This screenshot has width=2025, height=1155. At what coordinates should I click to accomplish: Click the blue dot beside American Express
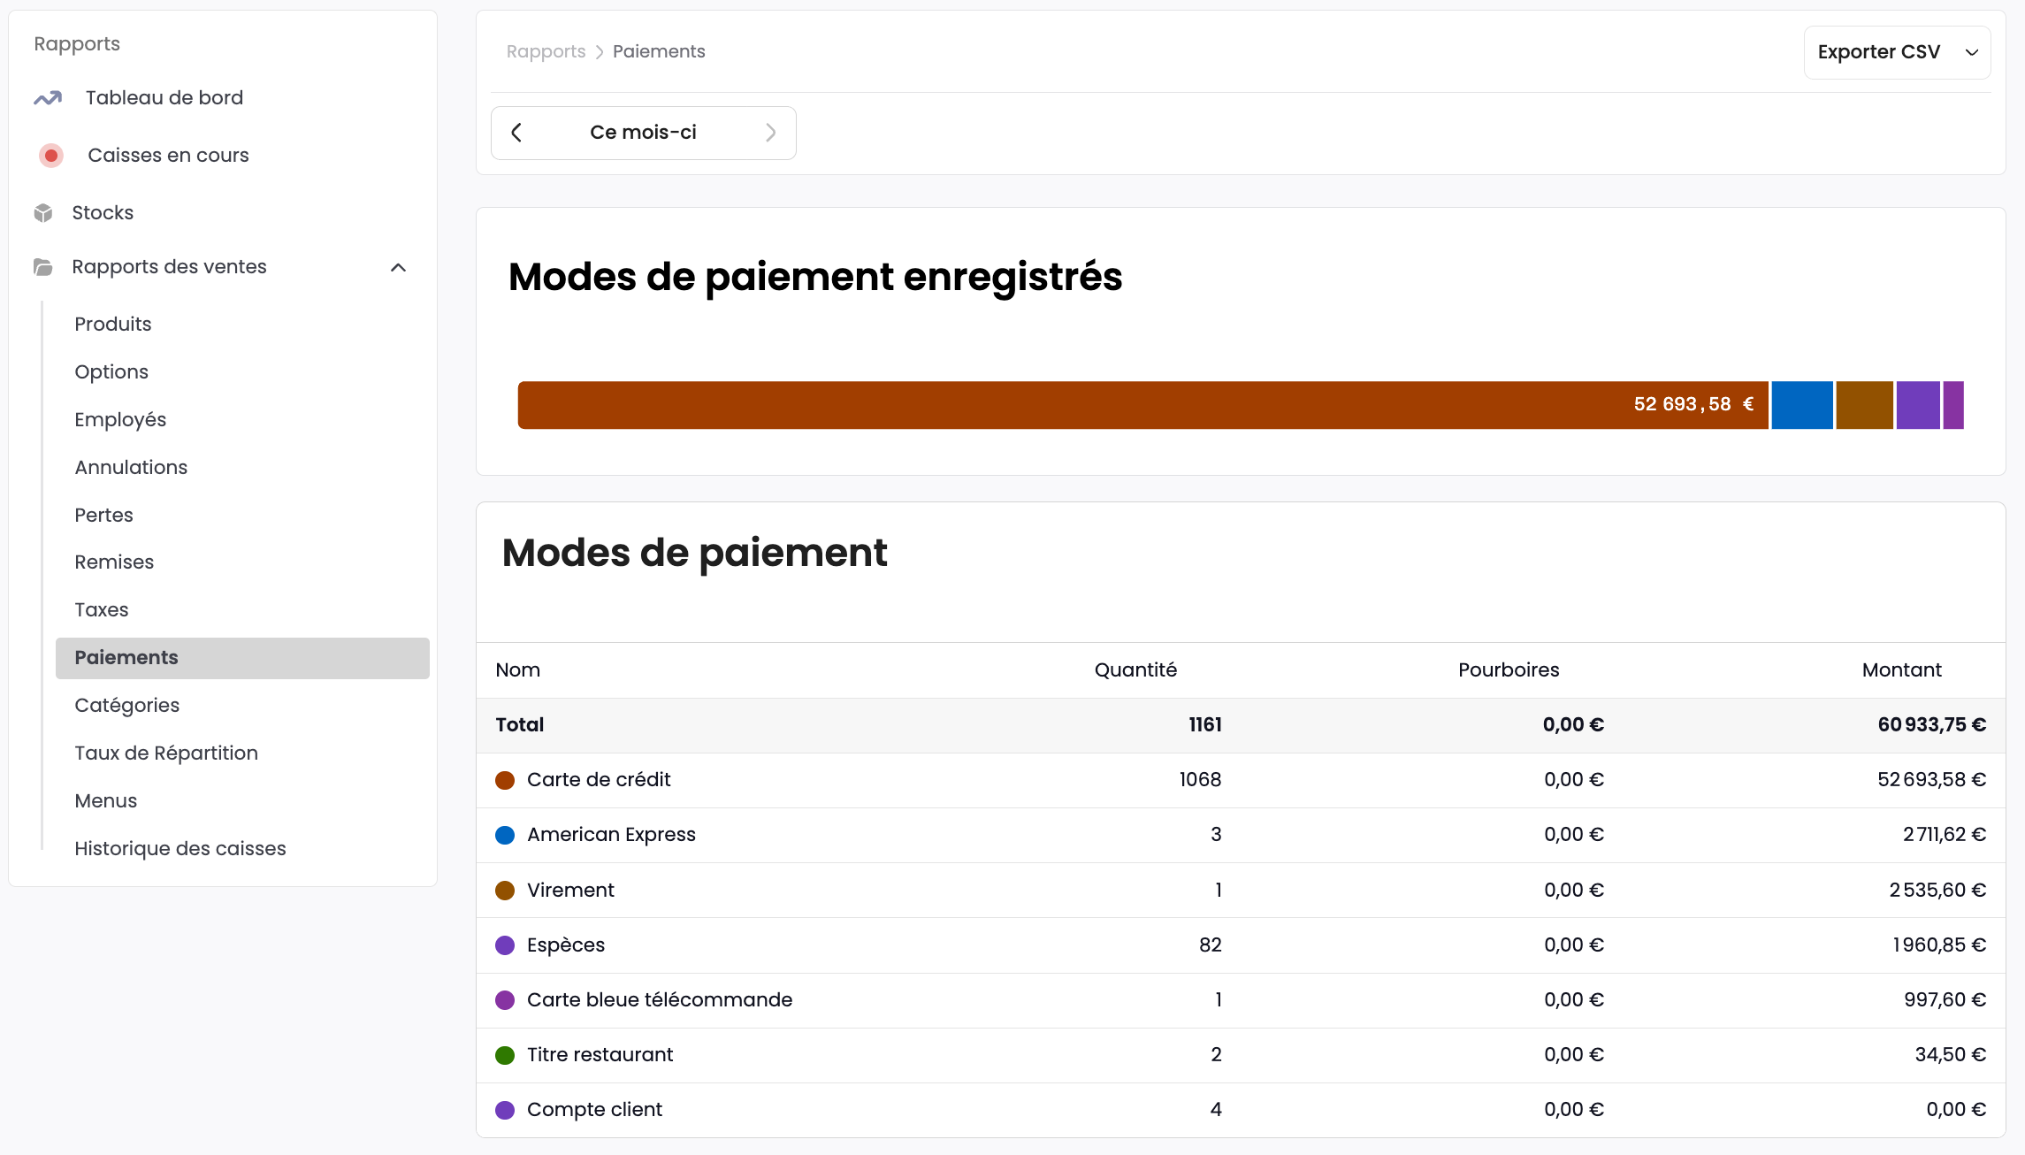click(x=505, y=834)
